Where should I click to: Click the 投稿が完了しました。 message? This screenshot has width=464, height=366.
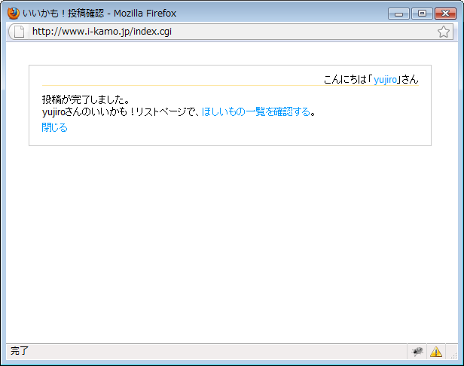coord(86,99)
